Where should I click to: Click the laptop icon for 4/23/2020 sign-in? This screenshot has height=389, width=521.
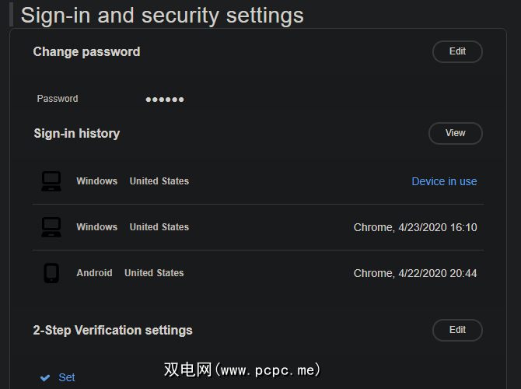click(51, 227)
